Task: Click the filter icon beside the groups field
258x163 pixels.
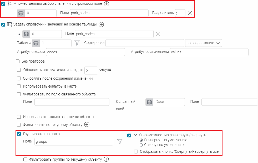Action: coord(120,142)
